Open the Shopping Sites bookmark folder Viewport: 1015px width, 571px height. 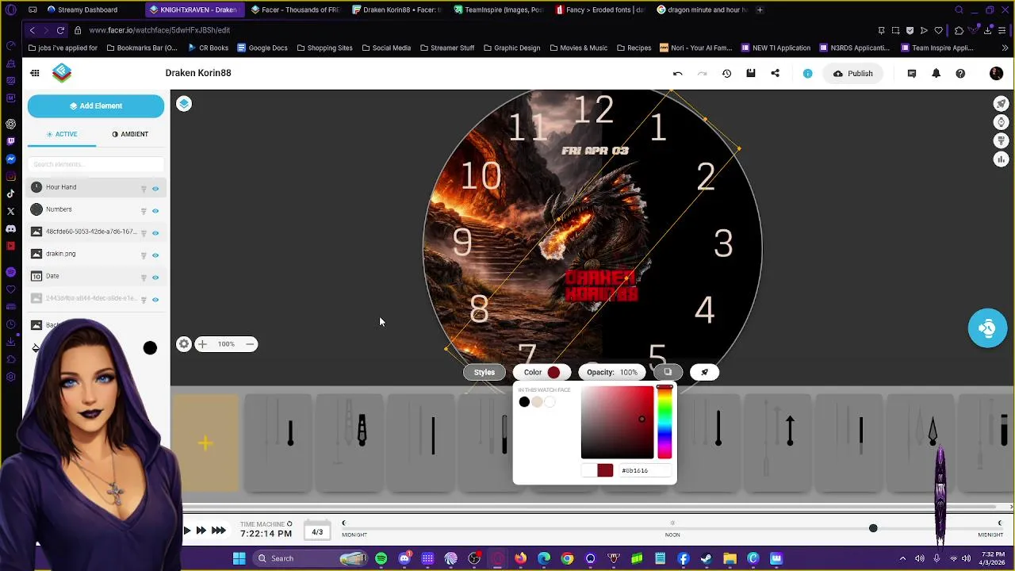pos(325,48)
